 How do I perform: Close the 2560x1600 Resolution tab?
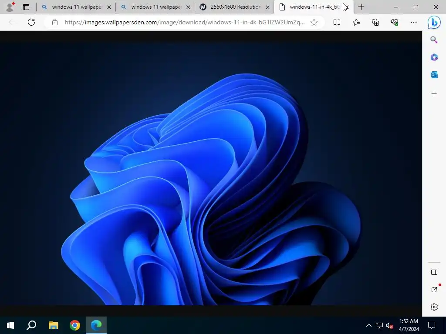pos(267,7)
